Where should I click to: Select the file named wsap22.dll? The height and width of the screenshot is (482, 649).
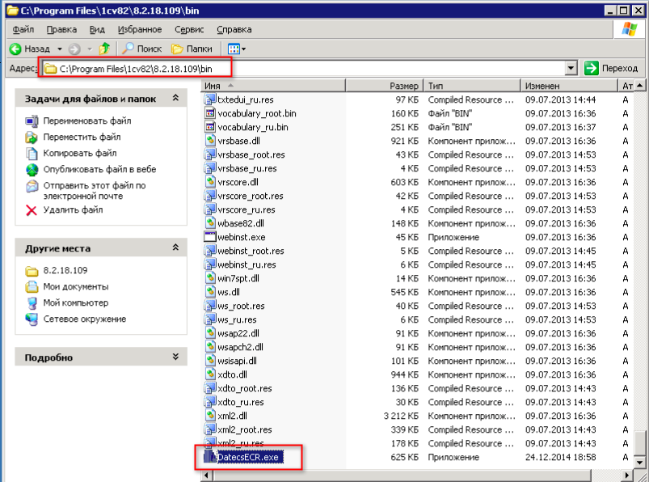click(238, 333)
